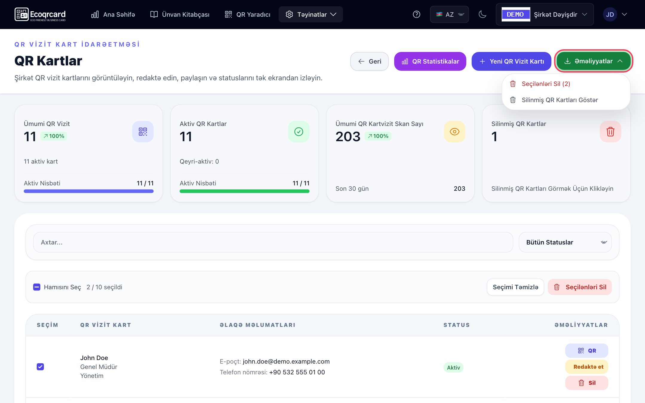
Task: Click the QR VİZİT KART column header
Action: pyautogui.click(x=106, y=325)
